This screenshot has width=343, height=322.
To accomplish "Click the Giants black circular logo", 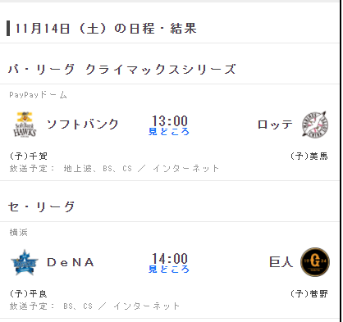I will coord(315,262).
